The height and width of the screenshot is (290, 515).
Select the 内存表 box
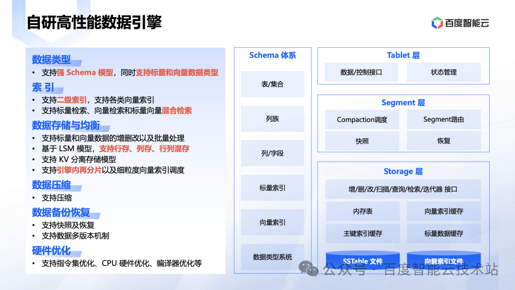pyautogui.click(x=363, y=211)
